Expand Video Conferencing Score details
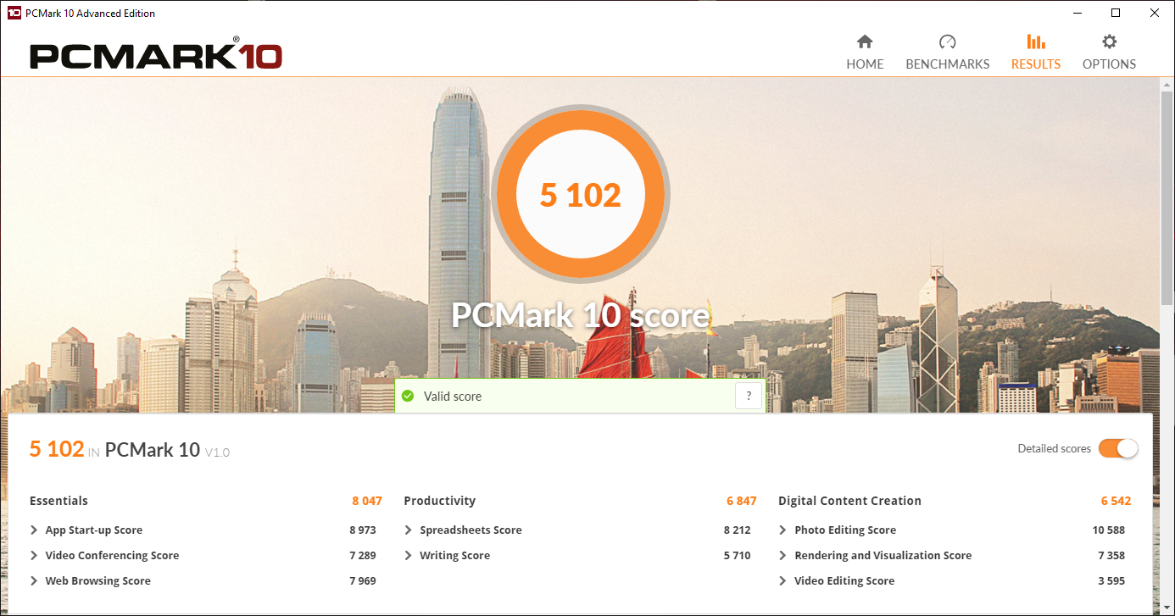1175x616 pixels. 34,556
